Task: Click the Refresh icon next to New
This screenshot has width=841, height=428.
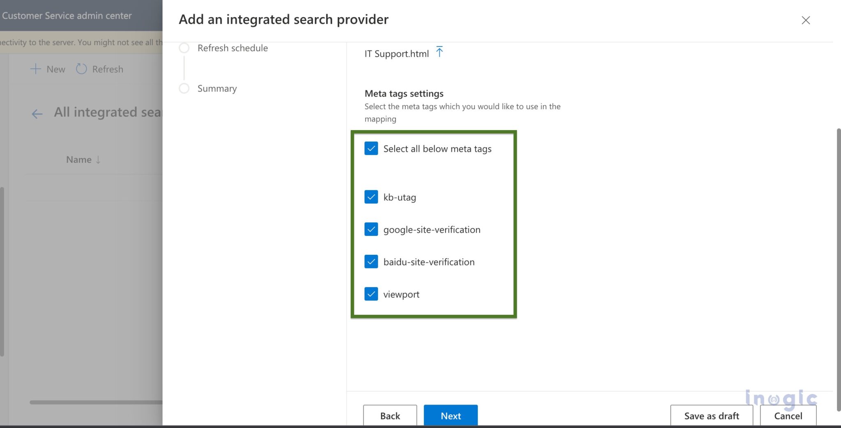Action: (x=81, y=69)
